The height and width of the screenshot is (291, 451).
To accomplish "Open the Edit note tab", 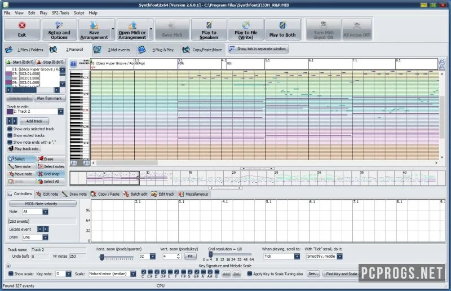I will 47,195.
